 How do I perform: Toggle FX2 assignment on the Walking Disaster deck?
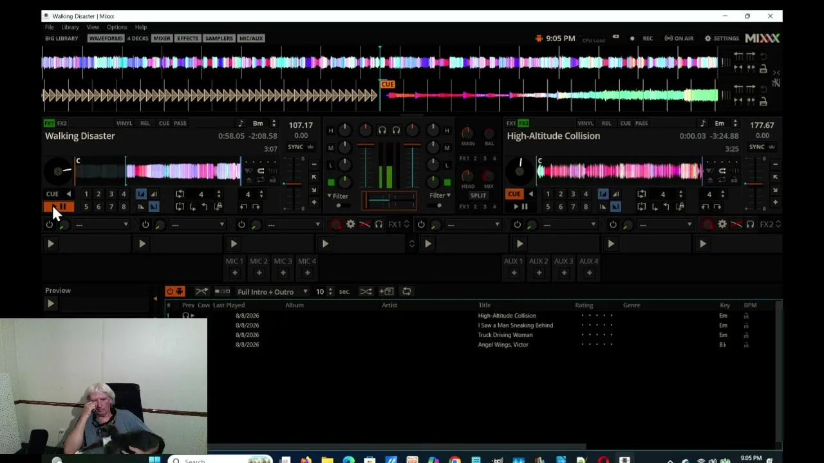[62, 123]
